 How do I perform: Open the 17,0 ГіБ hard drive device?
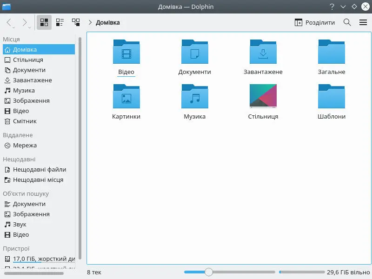point(39,259)
